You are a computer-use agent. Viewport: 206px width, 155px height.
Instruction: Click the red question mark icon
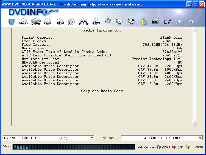pos(174,147)
